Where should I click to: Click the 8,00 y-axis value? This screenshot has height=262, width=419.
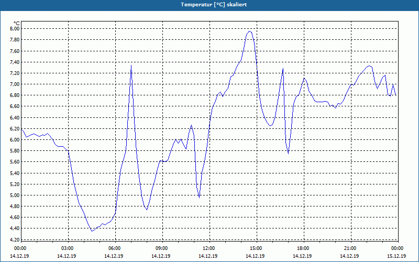(15, 29)
